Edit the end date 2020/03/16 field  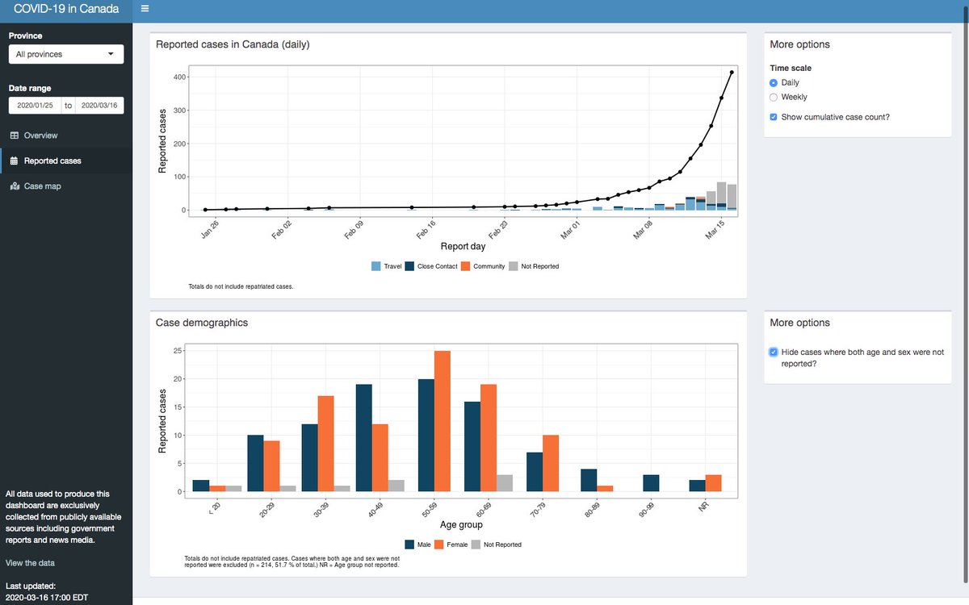tap(99, 105)
